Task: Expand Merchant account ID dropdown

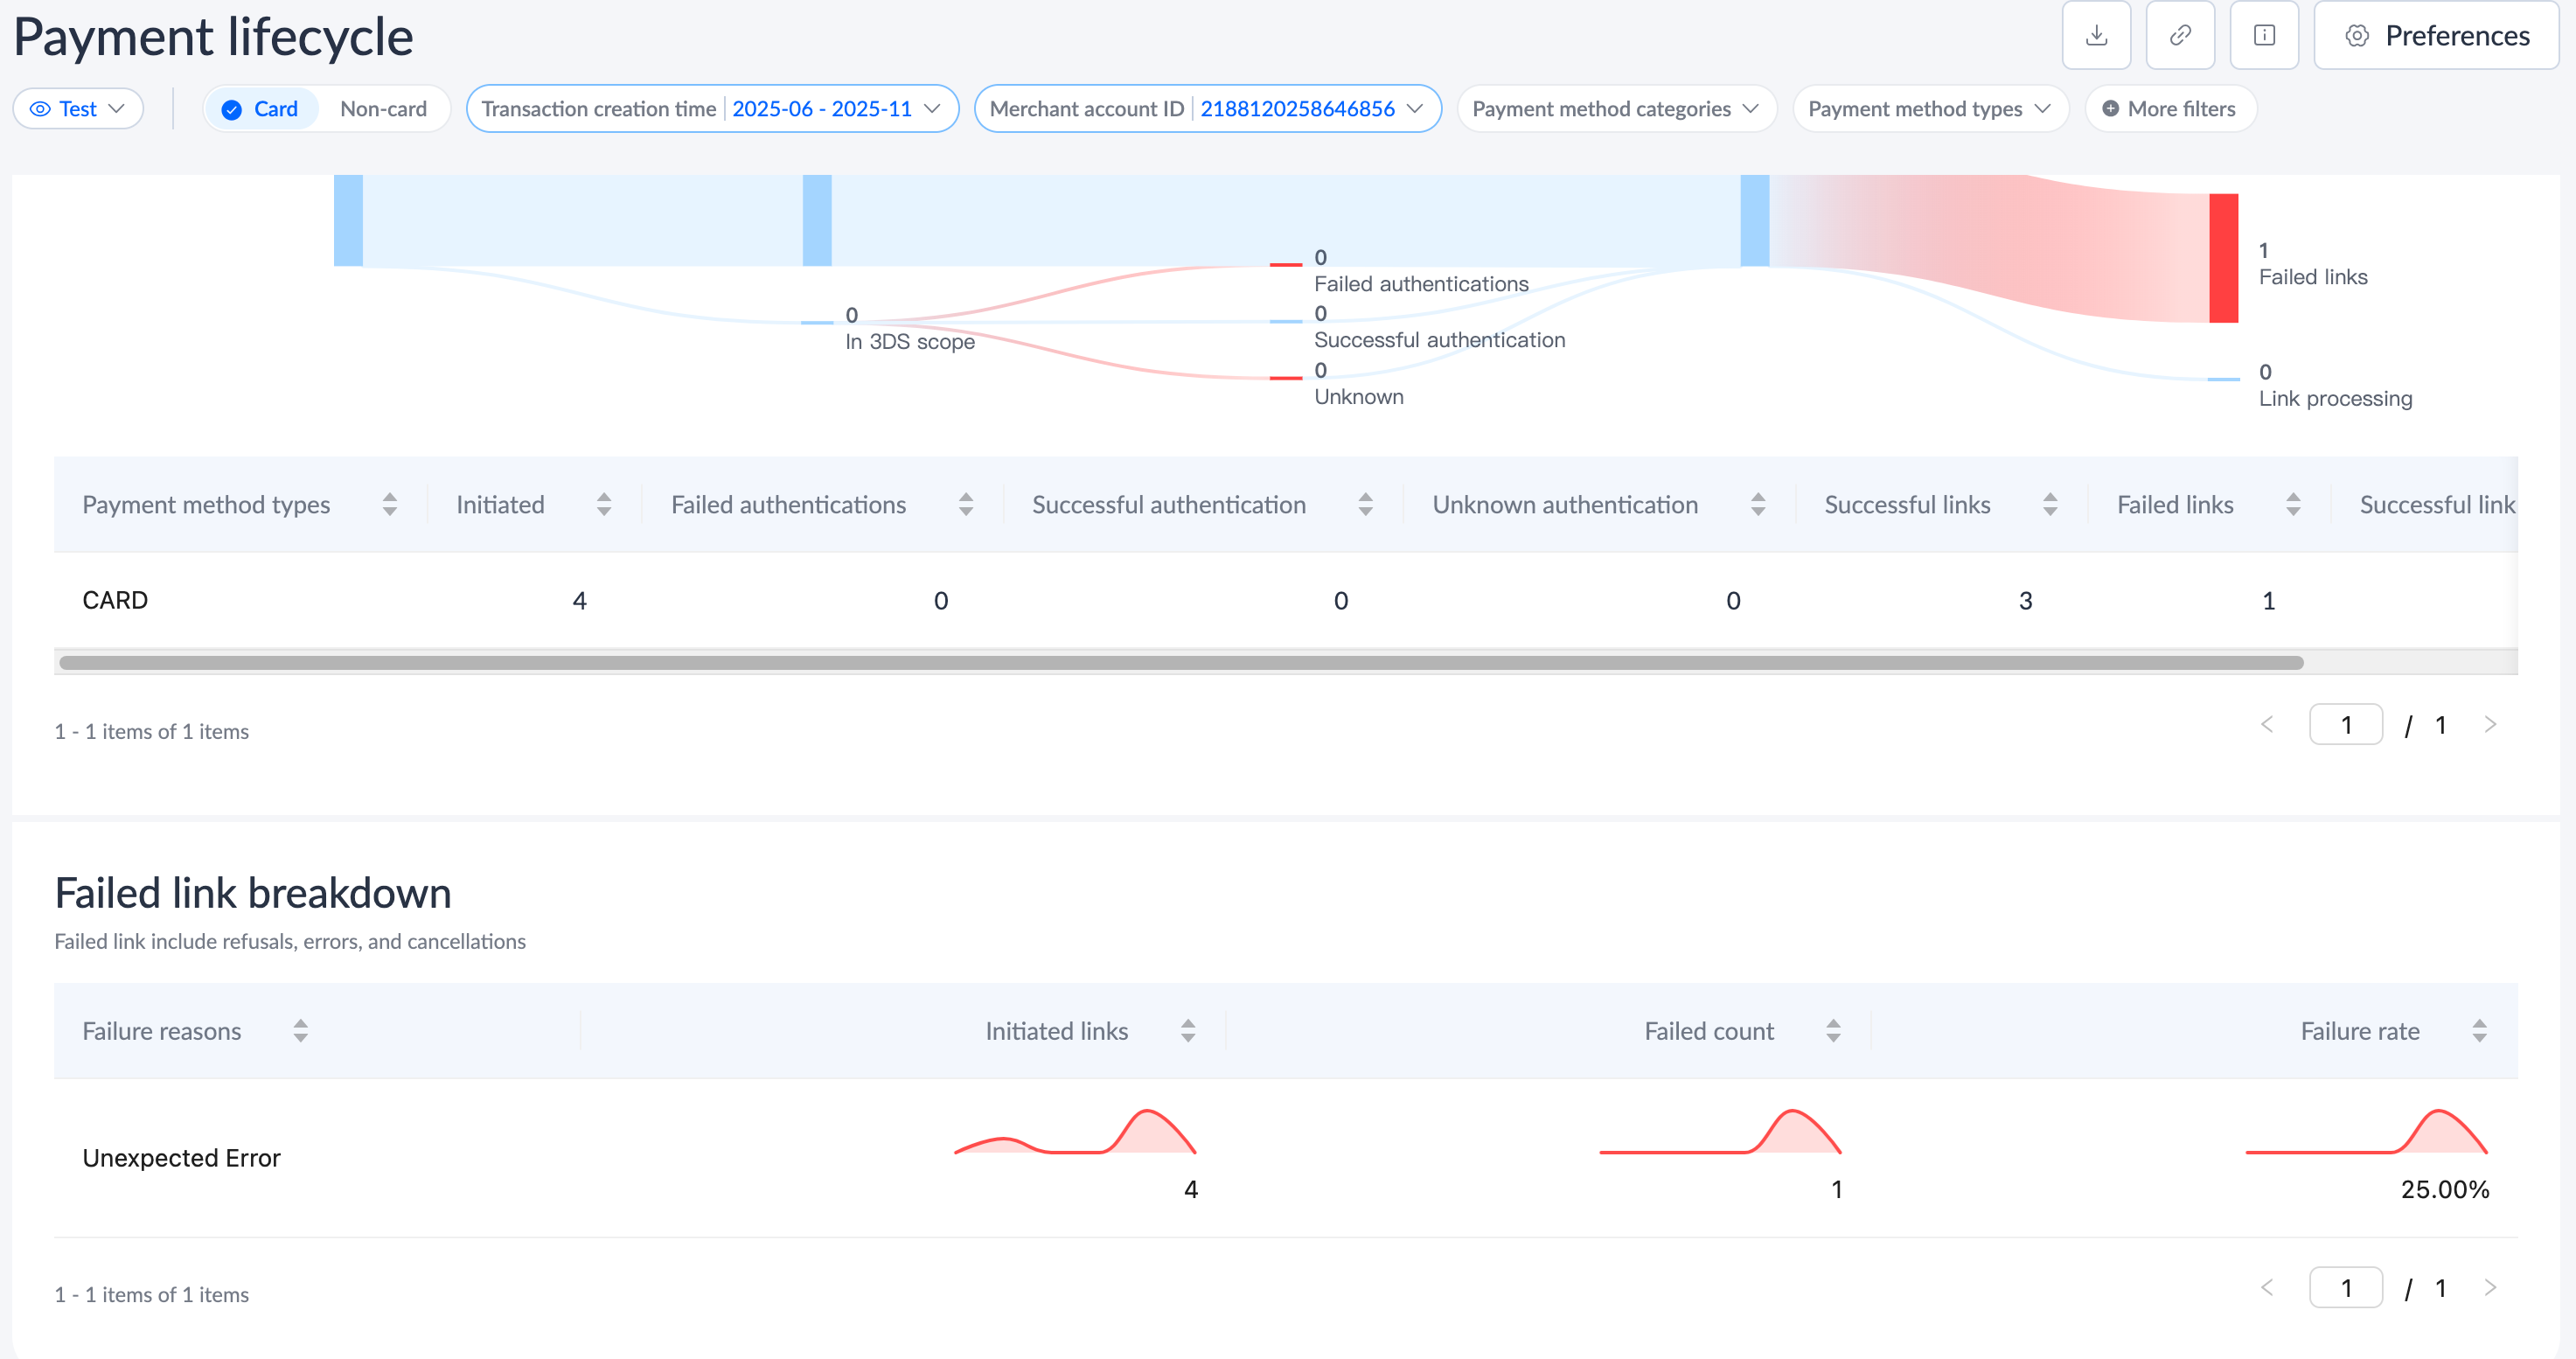Action: [1207, 109]
